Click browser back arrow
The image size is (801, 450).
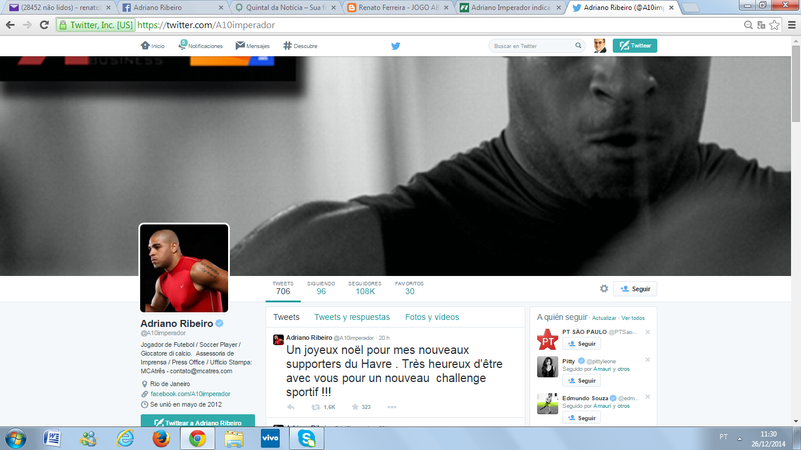tap(10, 25)
